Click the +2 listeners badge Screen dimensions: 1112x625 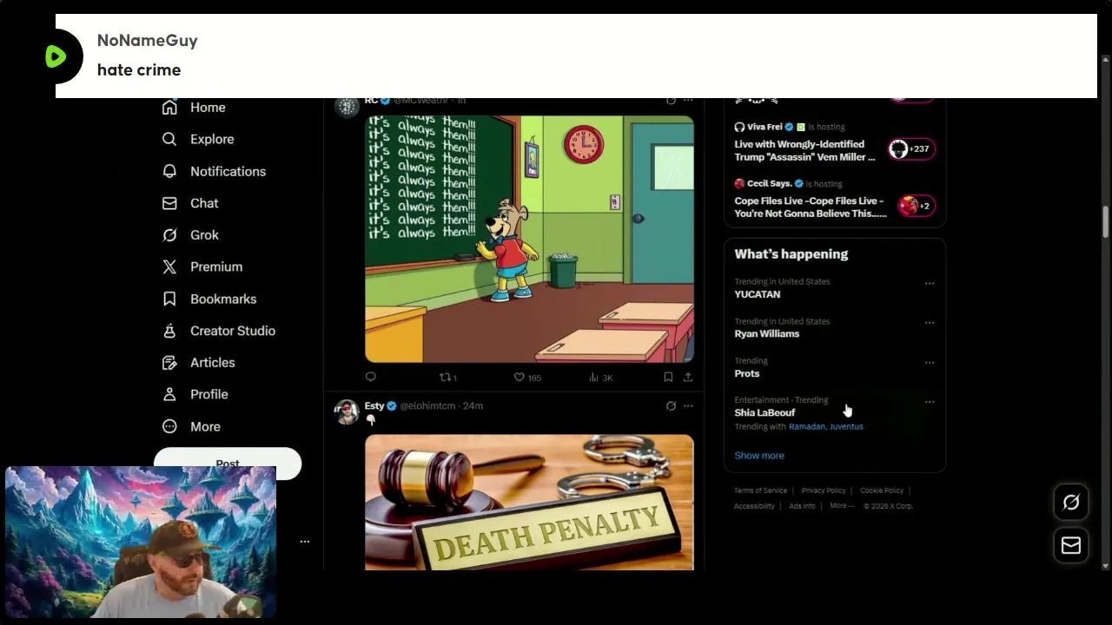tap(917, 206)
